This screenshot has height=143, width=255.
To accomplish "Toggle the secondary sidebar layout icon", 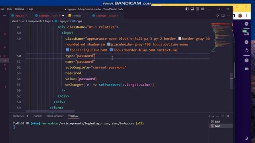I will tap(198, 9).
